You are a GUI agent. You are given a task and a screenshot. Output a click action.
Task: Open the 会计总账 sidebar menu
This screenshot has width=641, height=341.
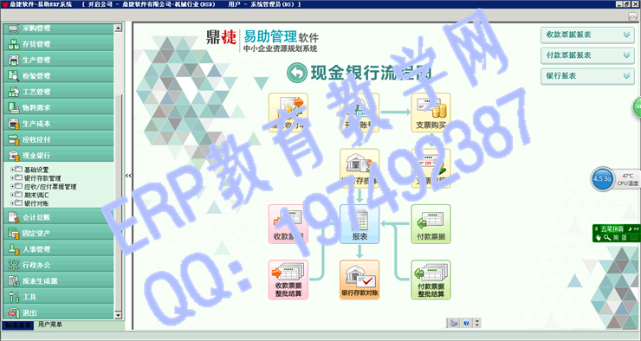click(x=58, y=217)
